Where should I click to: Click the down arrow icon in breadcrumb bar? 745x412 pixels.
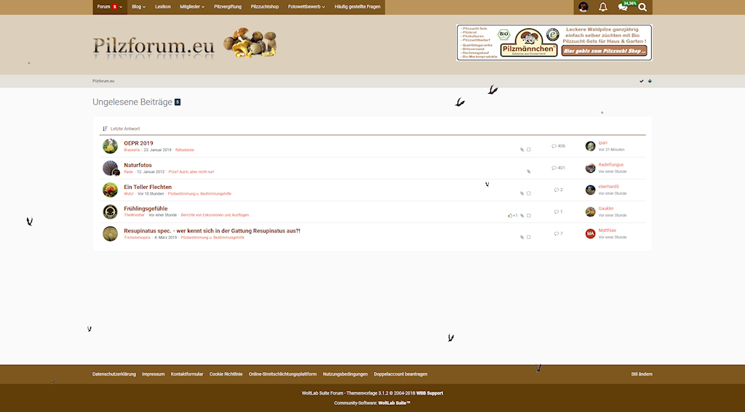point(650,81)
